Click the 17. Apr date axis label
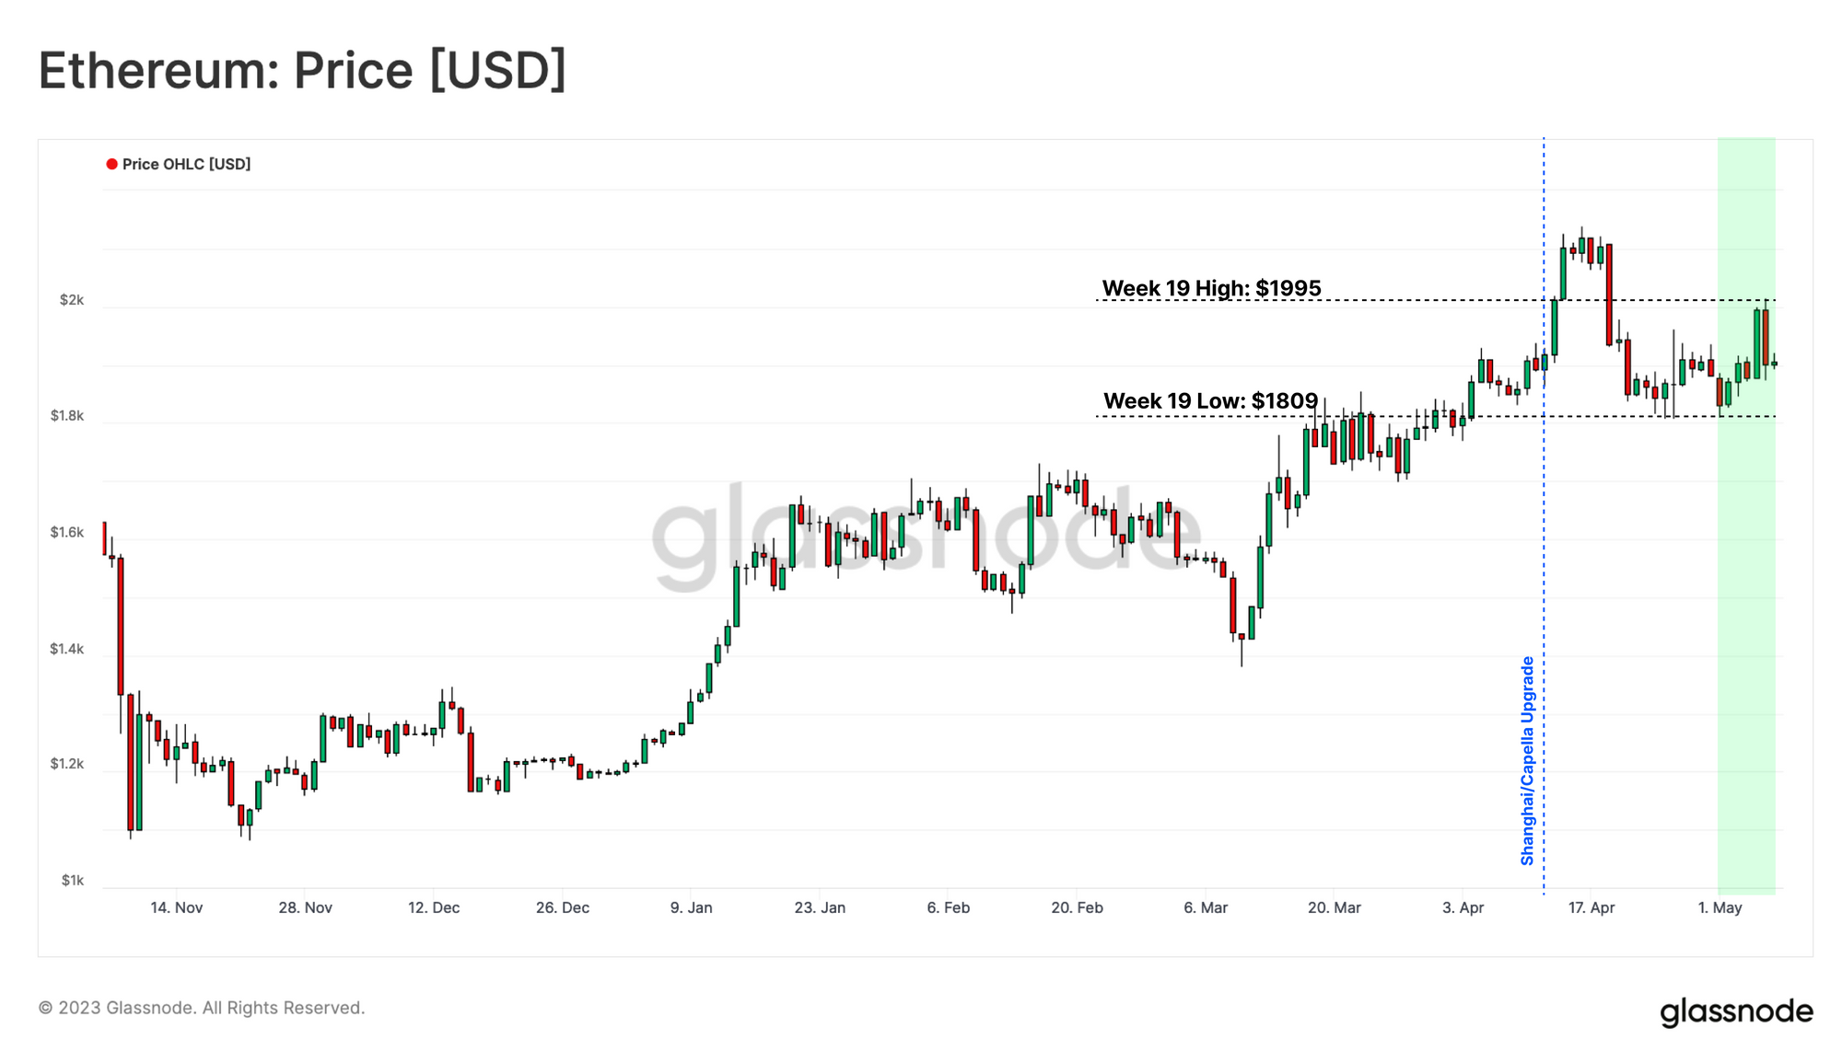 (x=1591, y=907)
